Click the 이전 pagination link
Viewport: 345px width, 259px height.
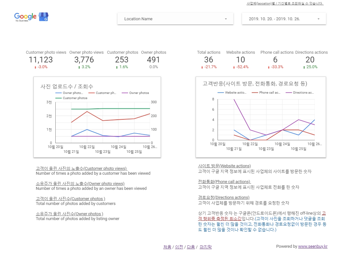(x=179, y=247)
